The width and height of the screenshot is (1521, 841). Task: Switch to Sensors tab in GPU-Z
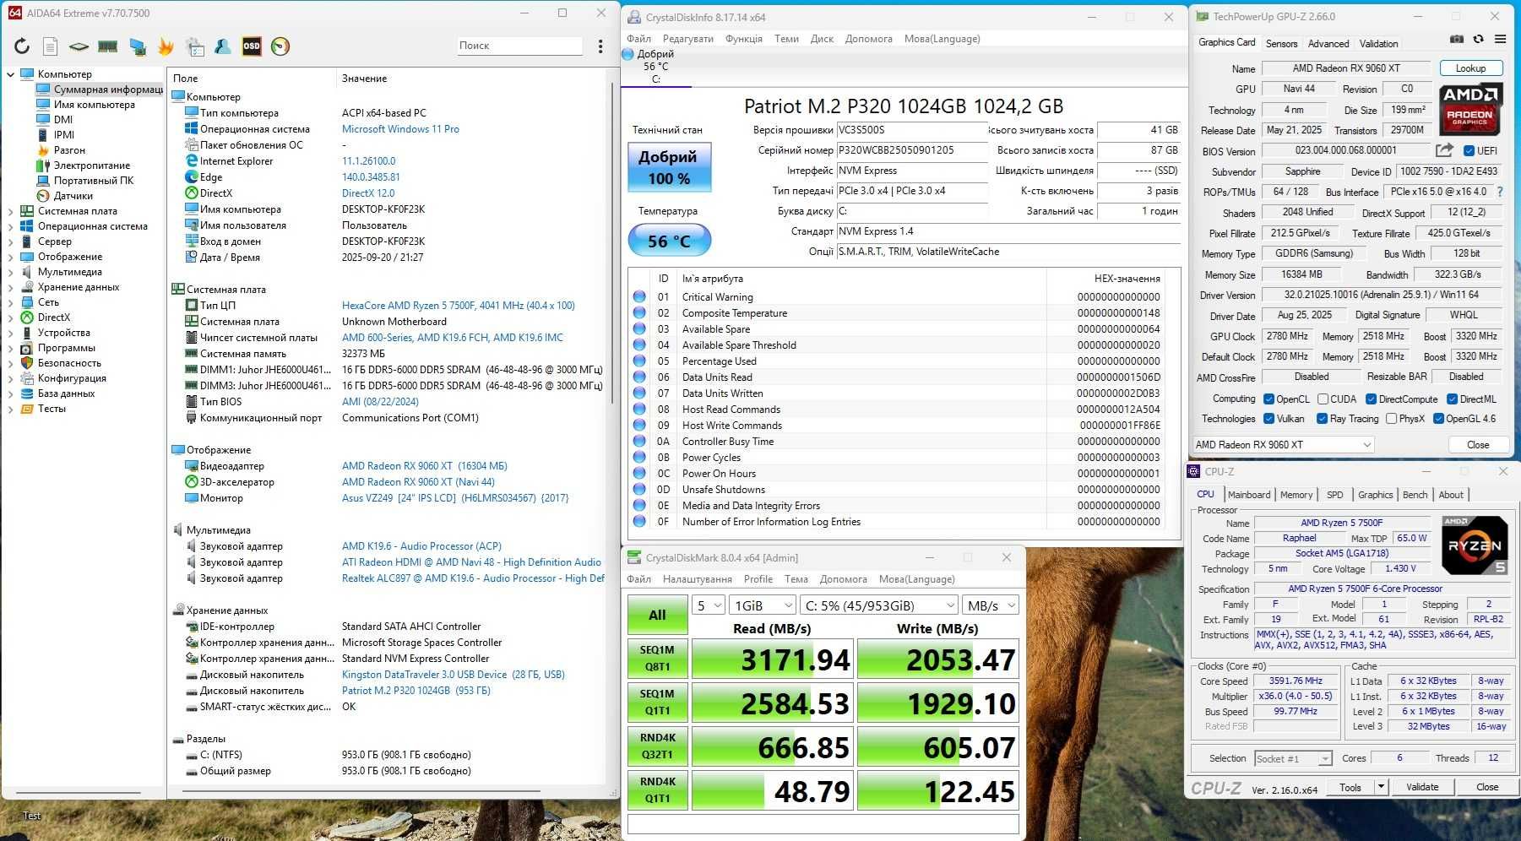(x=1281, y=43)
